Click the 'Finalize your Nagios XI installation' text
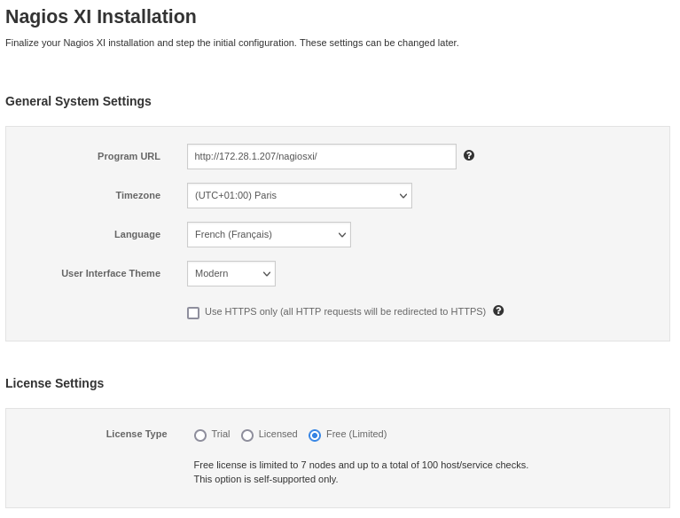Image resolution: width=680 pixels, height=518 pixels. [232, 43]
